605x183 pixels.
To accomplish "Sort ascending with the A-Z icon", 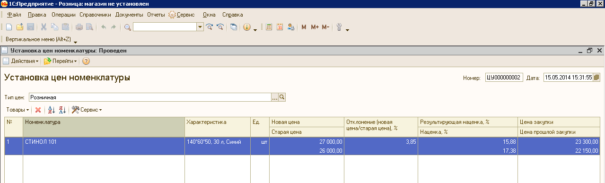I will pyautogui.click(x=52, y=110).
